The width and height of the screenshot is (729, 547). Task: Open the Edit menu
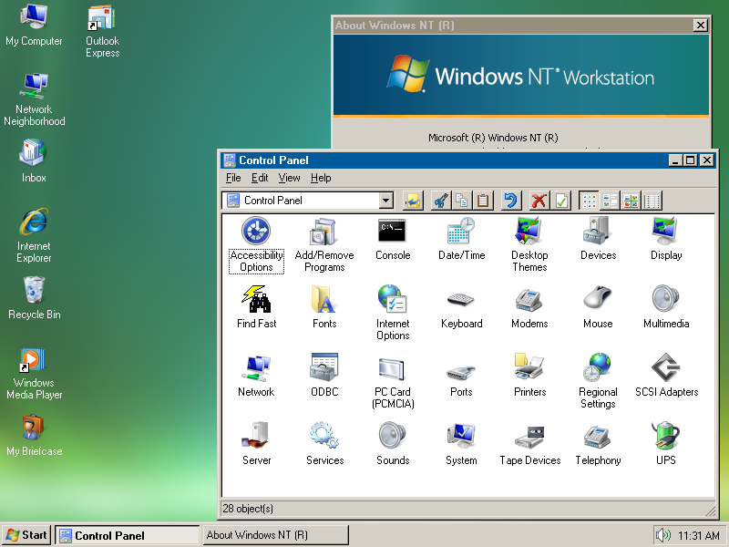[x=260, y=178]
